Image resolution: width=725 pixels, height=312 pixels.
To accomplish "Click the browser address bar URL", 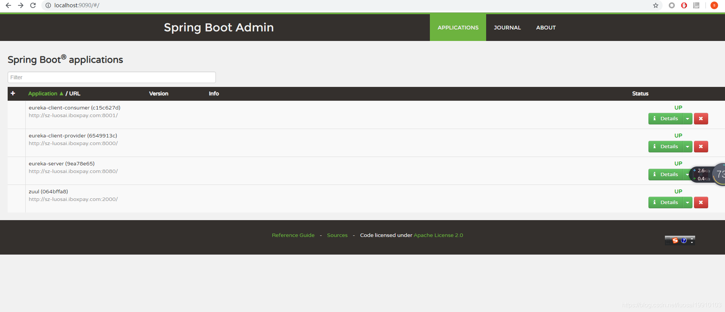I will click(x=77, y=5).
